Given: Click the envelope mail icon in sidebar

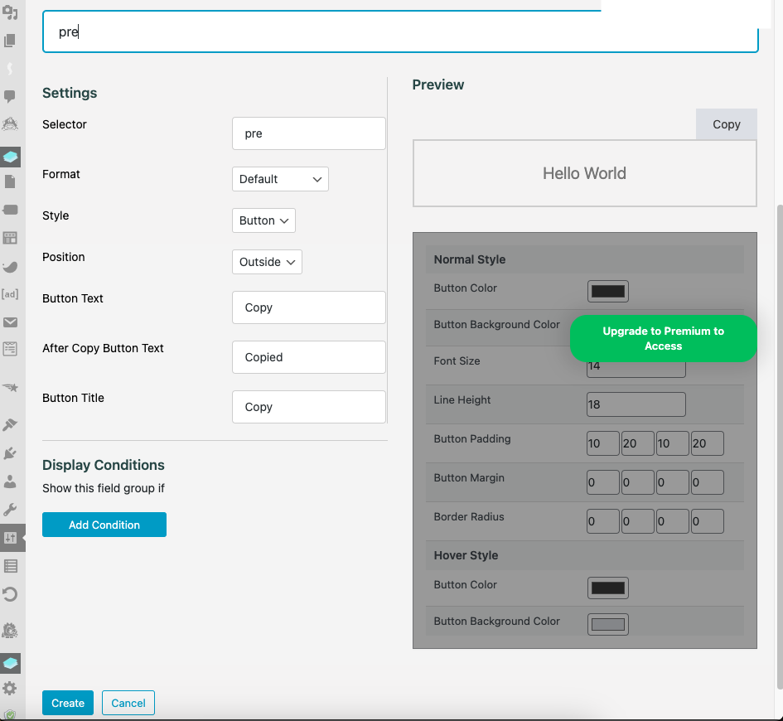Looking at the screenshot, I should (x=10, y=322).
